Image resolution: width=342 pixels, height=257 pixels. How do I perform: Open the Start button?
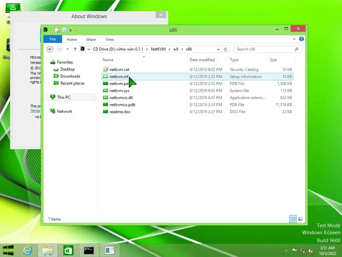pos(8,250)
